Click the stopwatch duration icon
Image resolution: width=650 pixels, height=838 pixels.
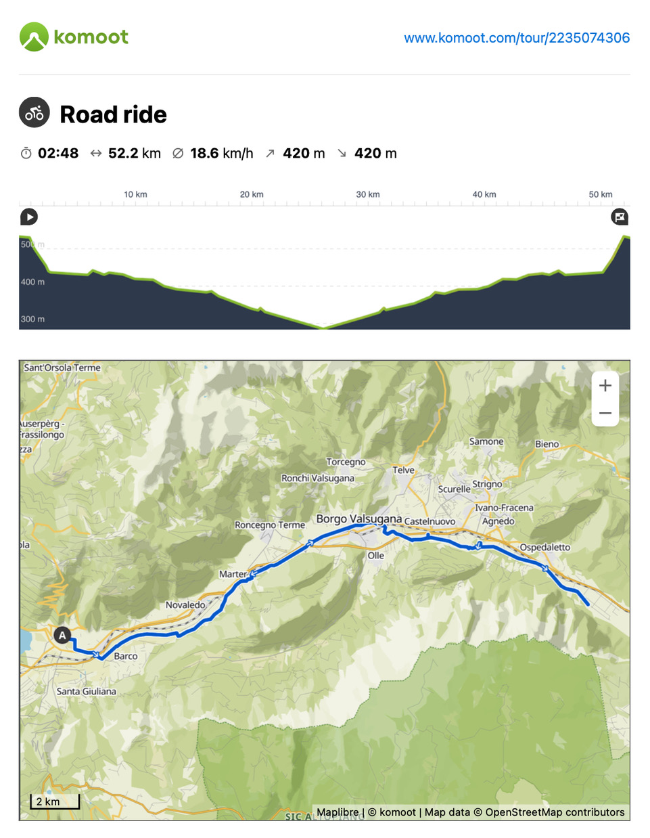click(26, 153)
